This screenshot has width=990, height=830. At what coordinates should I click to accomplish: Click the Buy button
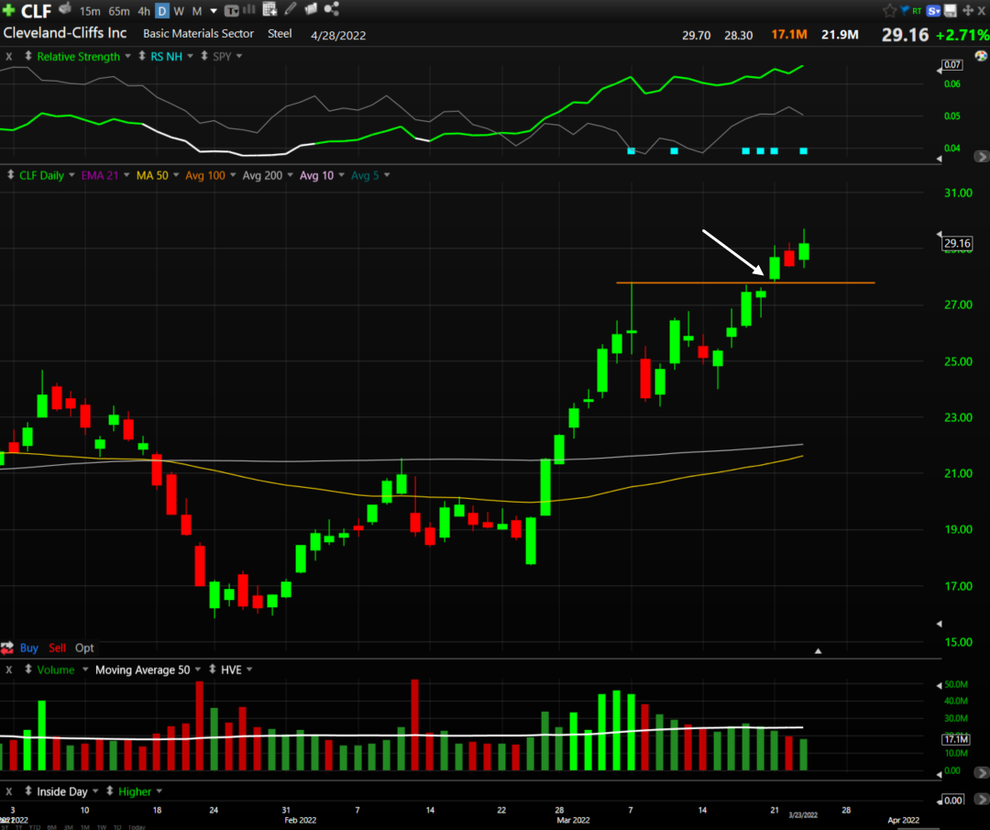(29, 647)
